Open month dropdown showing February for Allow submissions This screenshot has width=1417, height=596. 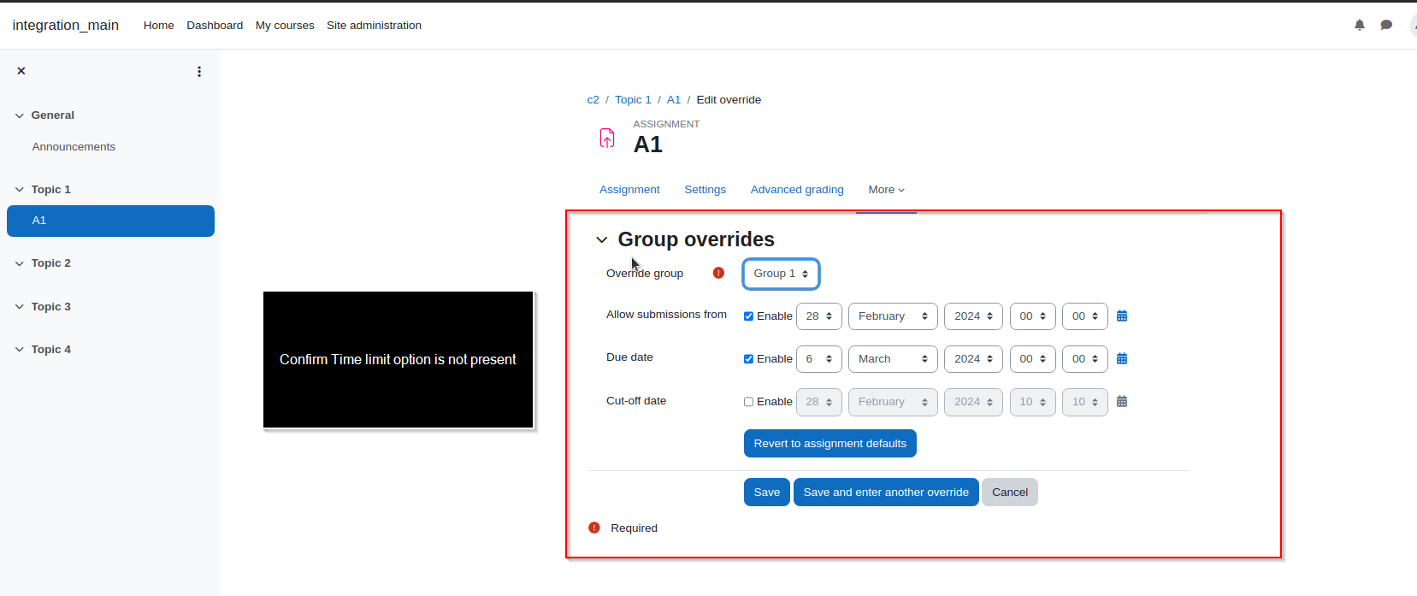[x=893, y=316]
